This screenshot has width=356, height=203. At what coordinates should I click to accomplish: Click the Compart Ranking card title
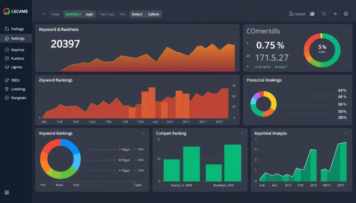tap(171, 134)
